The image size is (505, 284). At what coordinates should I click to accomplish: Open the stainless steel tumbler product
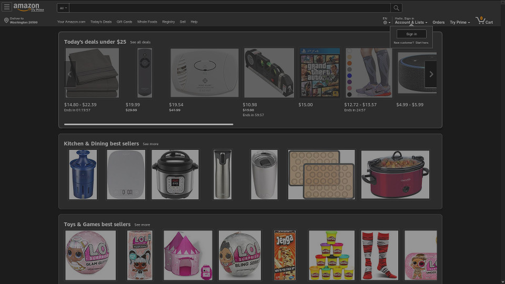click(264, 175)
